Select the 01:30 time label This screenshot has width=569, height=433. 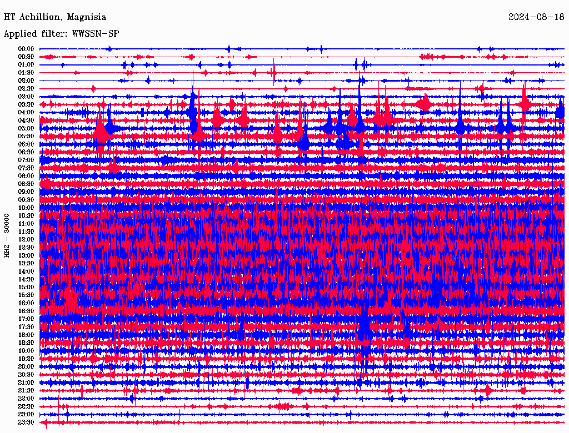(x=26, y=73)
